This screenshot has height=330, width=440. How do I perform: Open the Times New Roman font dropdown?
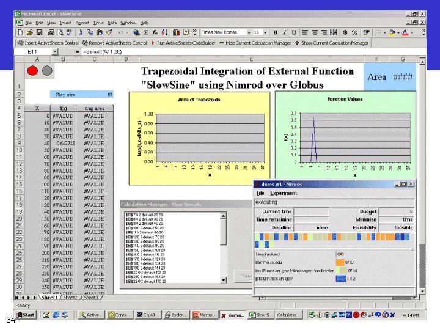tap(249, 32)
